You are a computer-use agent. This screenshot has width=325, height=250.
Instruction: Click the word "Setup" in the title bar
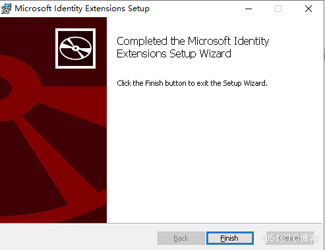(x=138, y=9)
